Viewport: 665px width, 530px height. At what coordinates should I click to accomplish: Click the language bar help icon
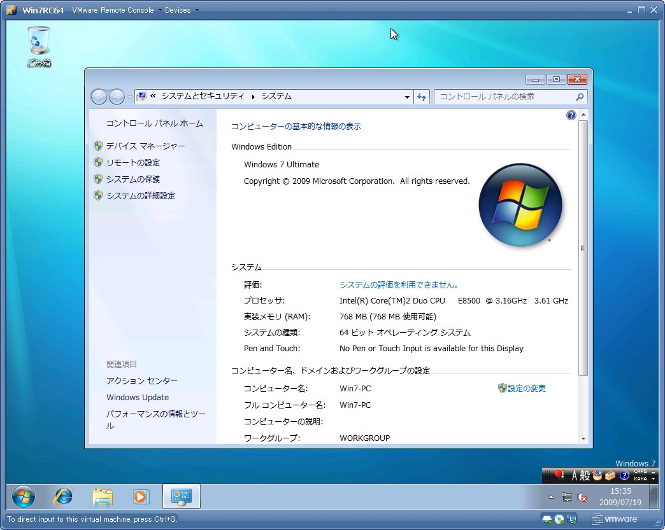click(x=624, y=475)
